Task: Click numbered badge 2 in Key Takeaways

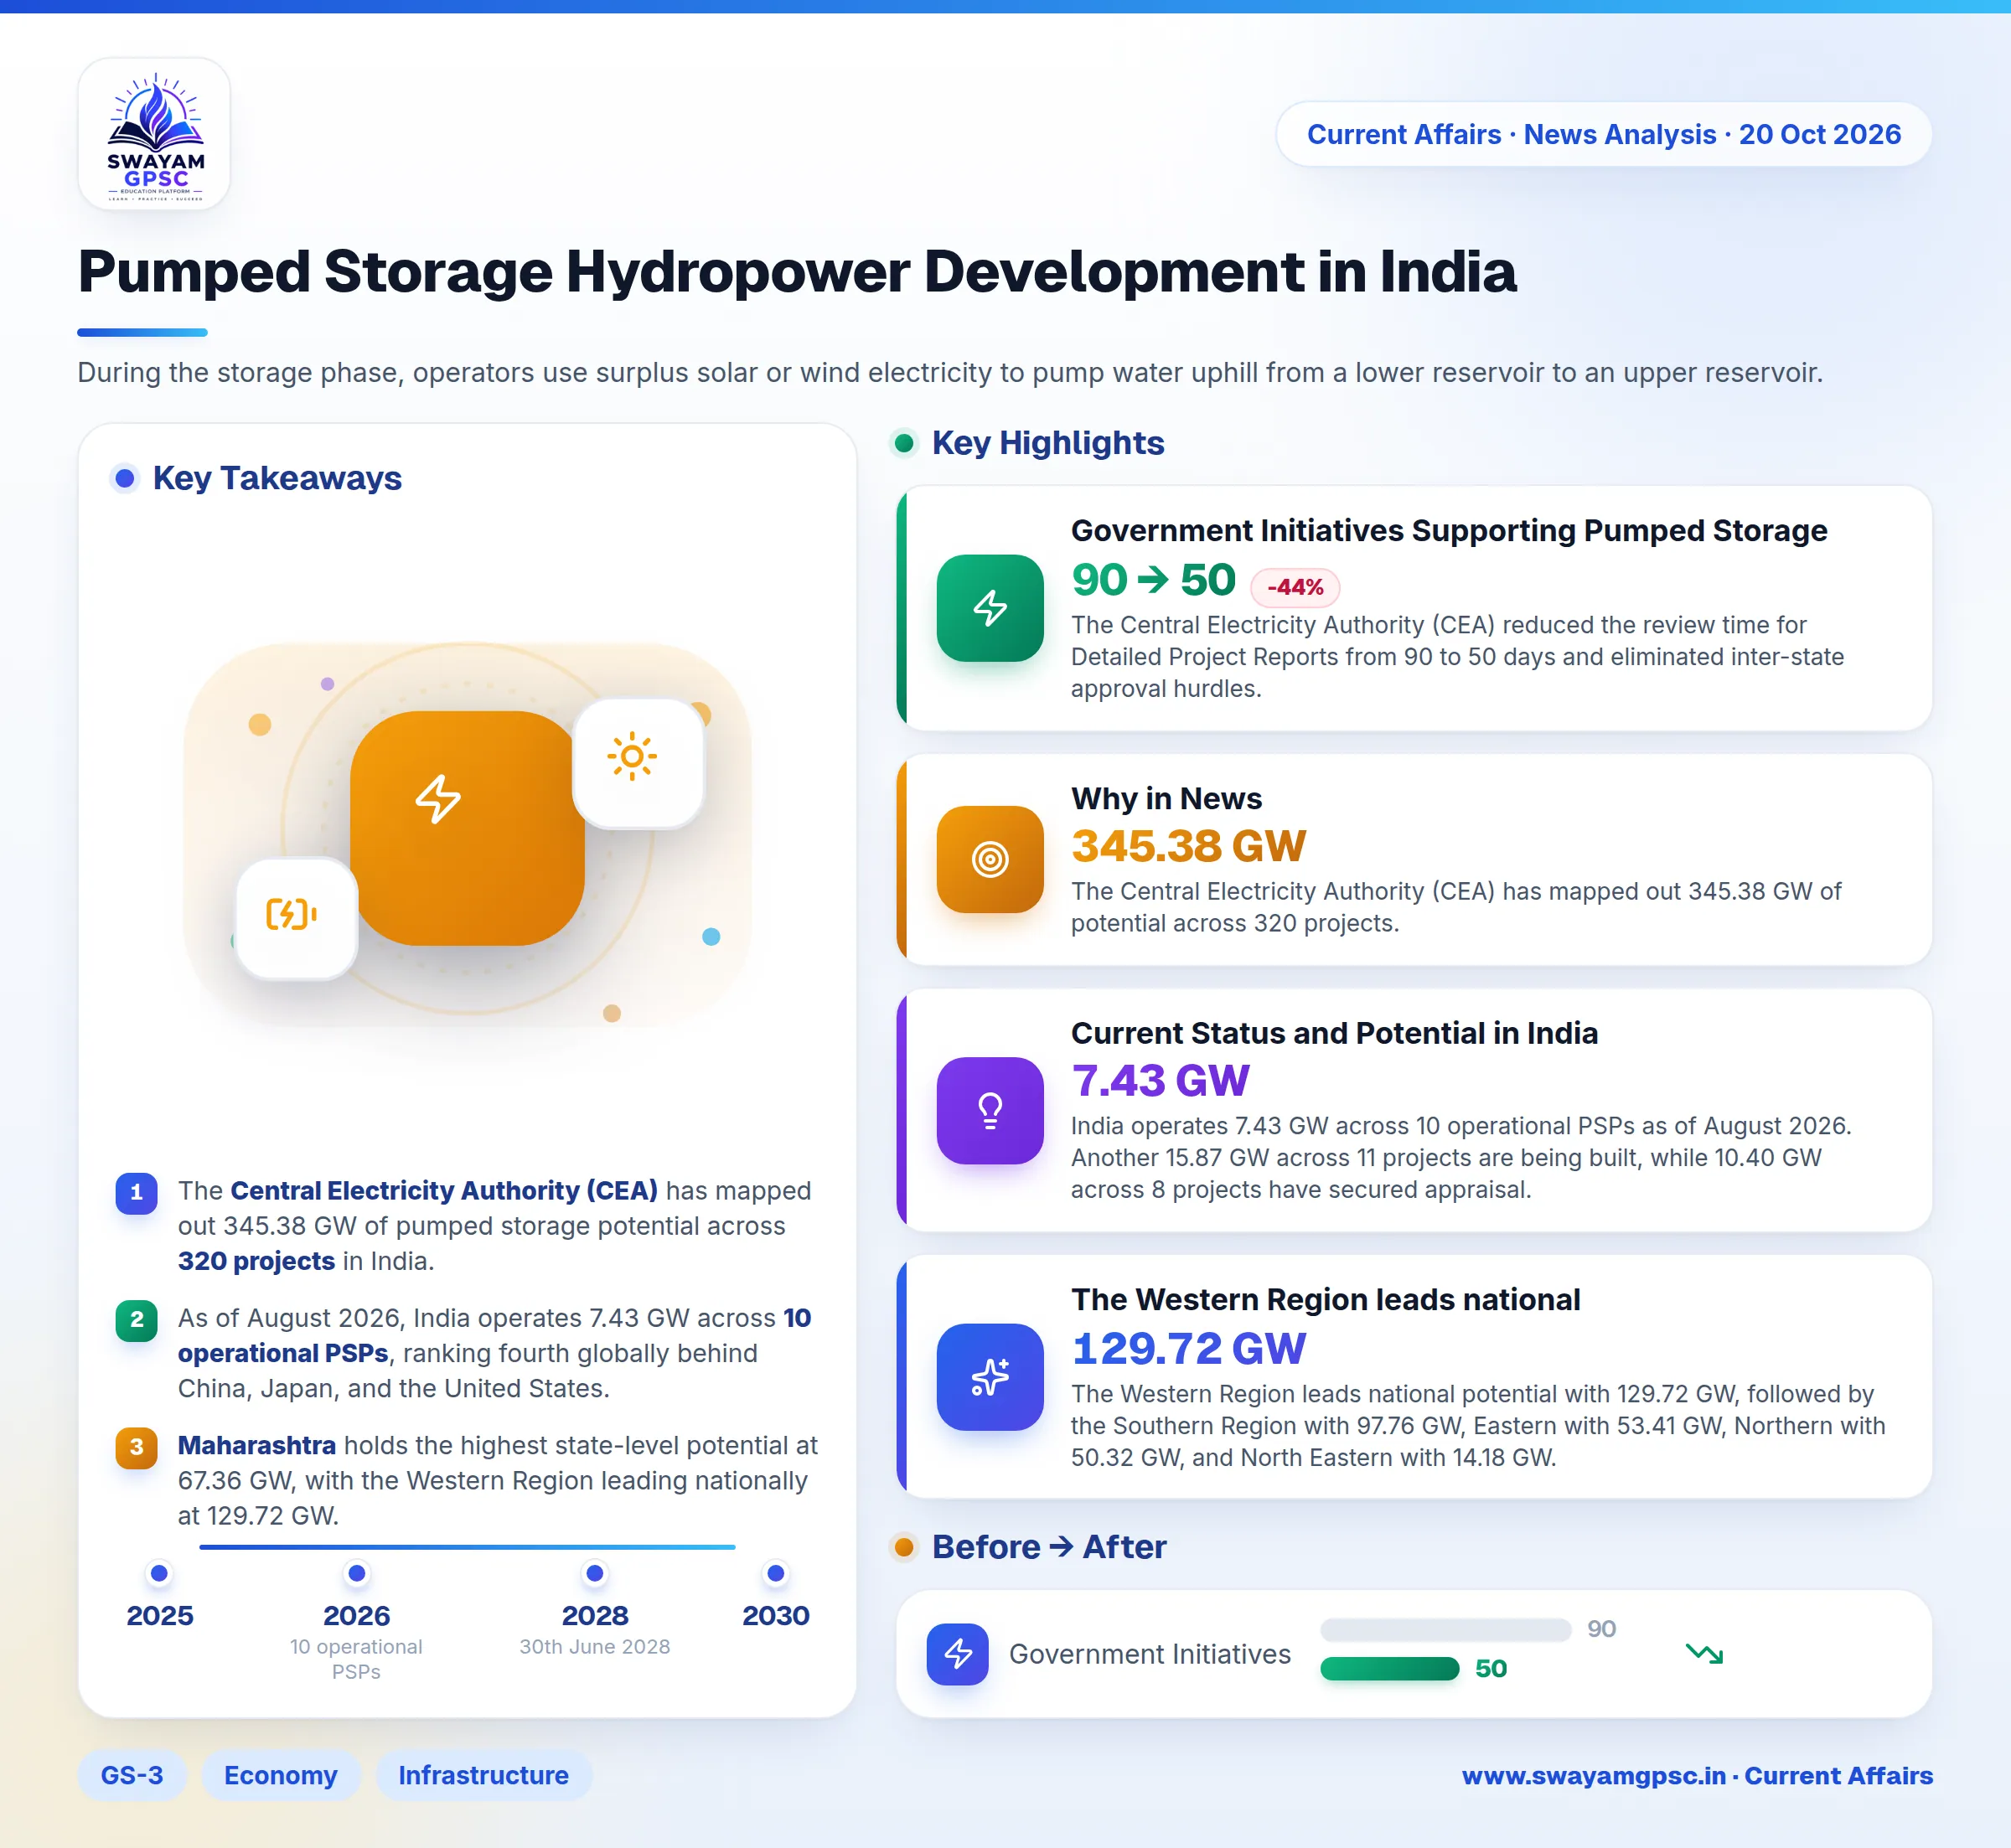Action: 136,1320
